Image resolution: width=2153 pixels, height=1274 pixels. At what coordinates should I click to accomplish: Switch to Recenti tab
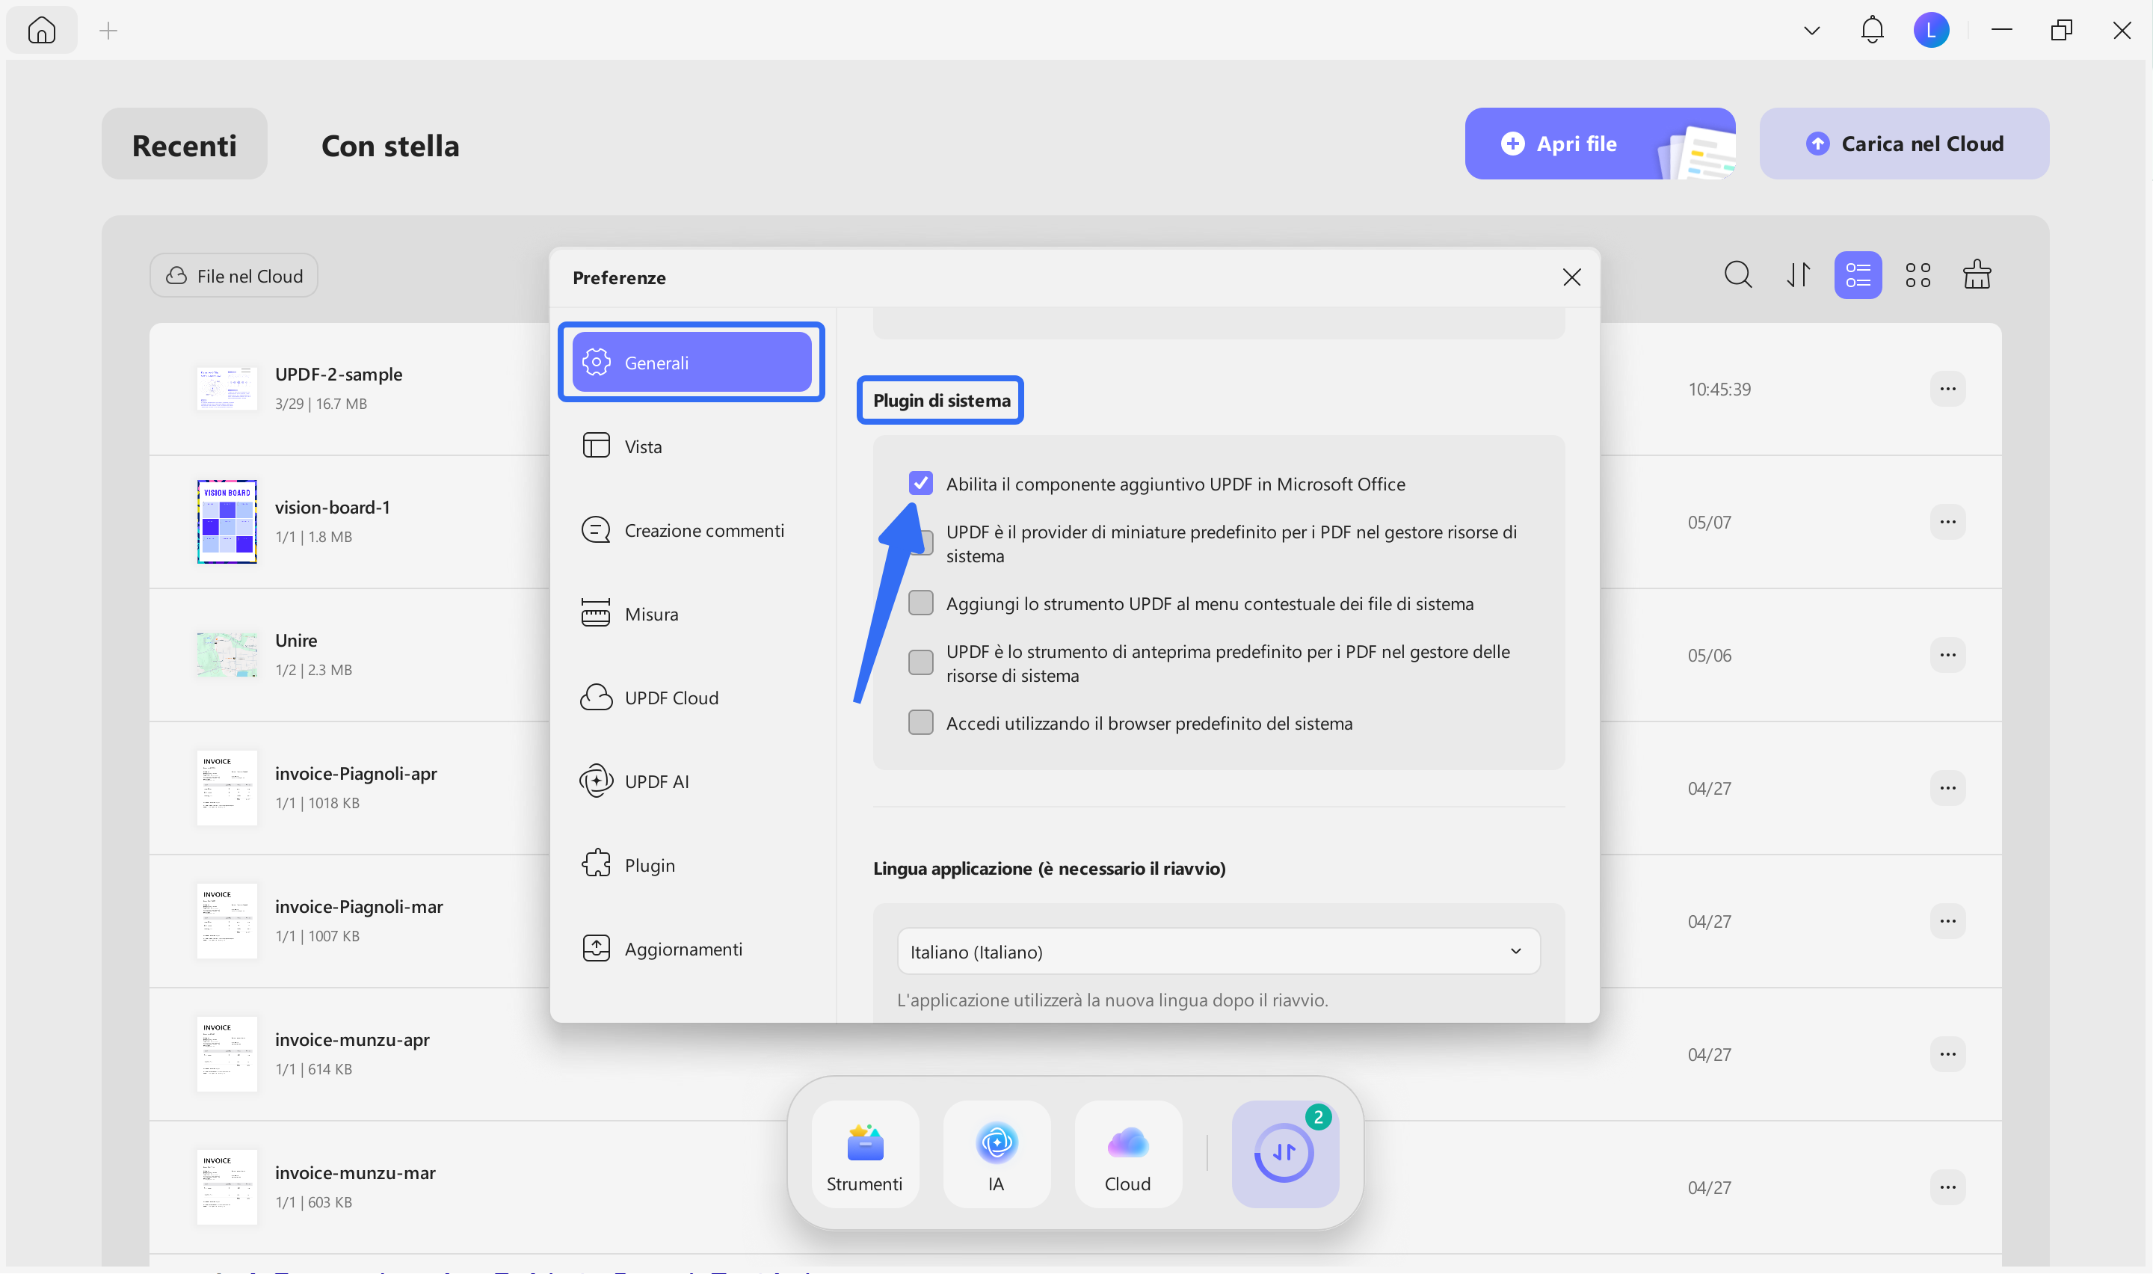point(185,144)
